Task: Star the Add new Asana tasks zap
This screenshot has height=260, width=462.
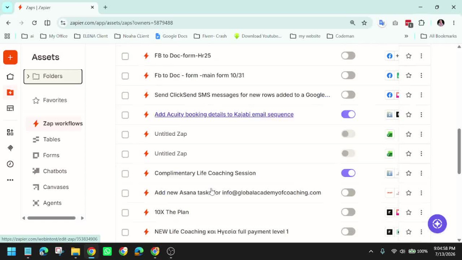Action: 408,193
